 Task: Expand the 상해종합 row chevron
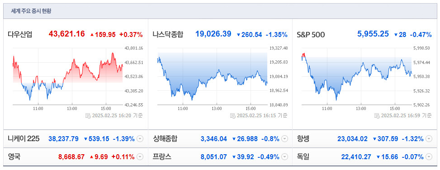pos(284,139)
